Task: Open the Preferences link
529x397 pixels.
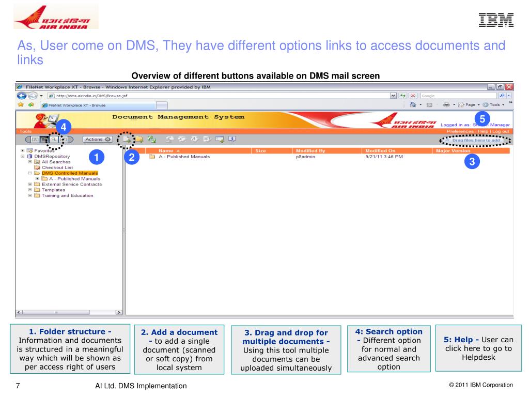Action: [x=460, y=131]
